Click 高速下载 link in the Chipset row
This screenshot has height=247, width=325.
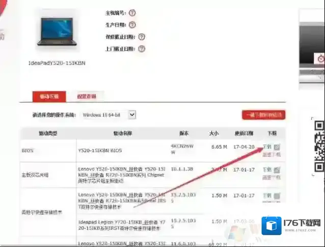[x=272, y=178]
